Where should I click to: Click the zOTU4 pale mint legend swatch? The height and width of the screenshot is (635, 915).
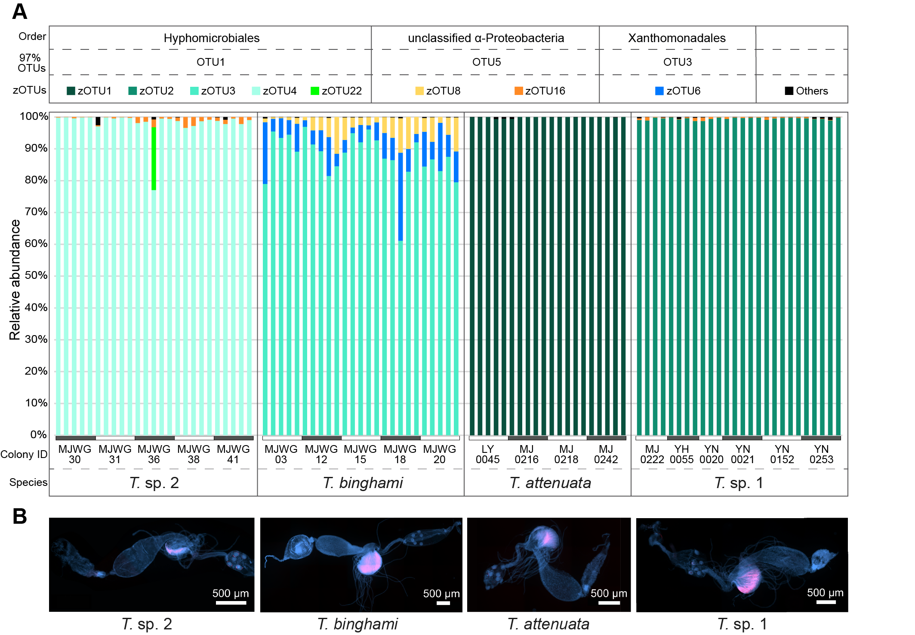click(x=256, y=91)
